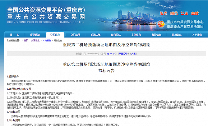Viewport: 208px width, 129px height.
Task: Set font size to 大
Action: tap(108, 54)
